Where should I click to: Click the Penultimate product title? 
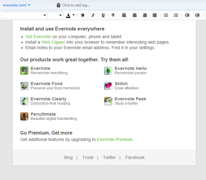point(43,114)
